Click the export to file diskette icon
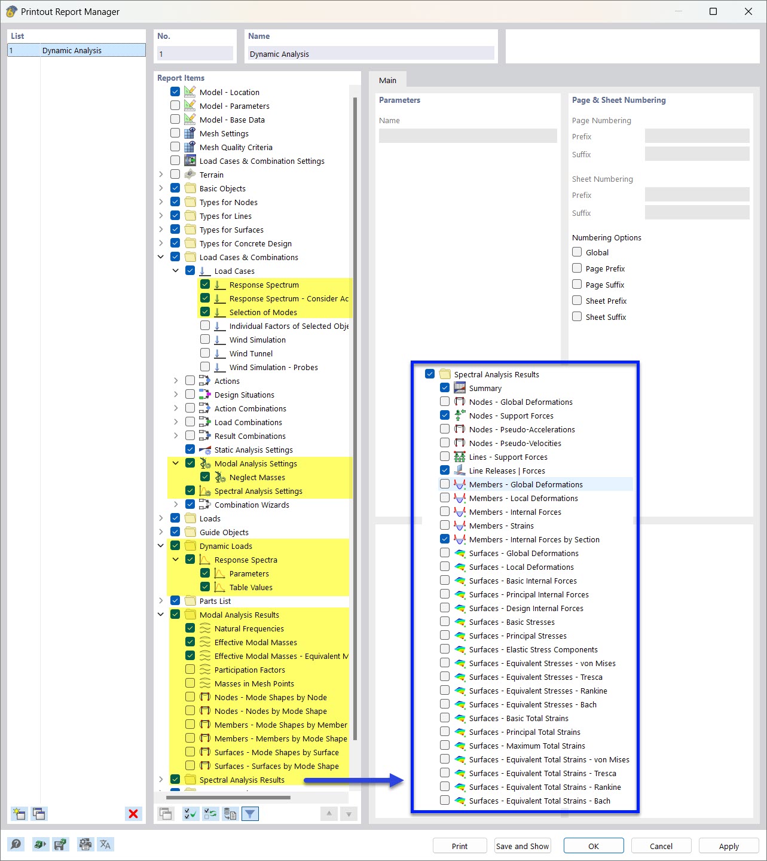767x861 pixels. [x=60, y=844]
